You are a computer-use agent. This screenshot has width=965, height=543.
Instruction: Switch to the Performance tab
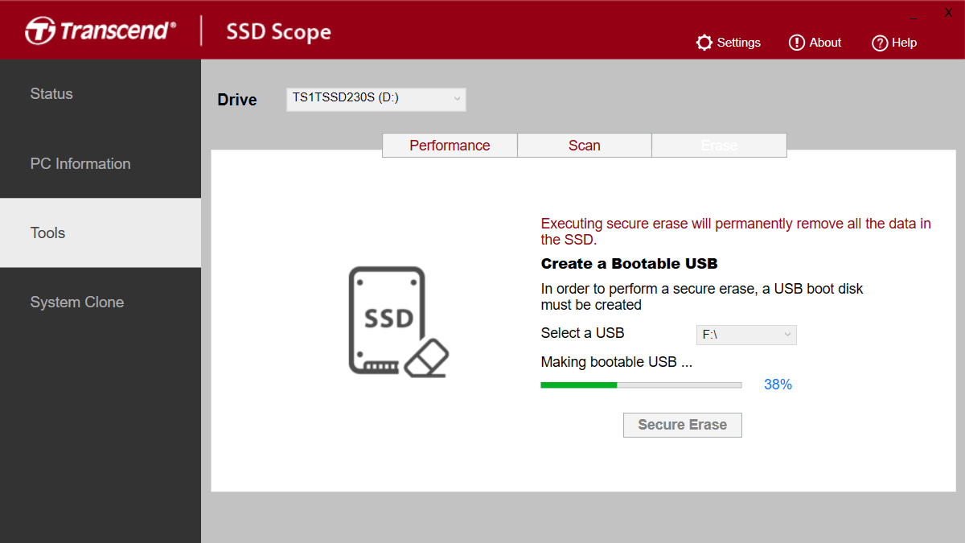click(x=450, y=146)
